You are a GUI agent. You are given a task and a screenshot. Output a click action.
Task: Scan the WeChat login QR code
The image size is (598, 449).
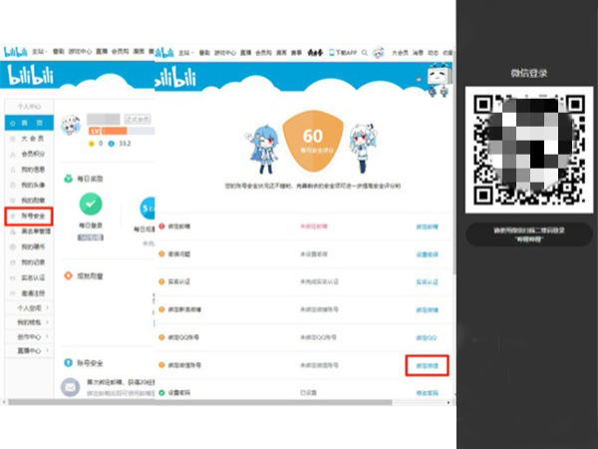(x=527, y=150)
